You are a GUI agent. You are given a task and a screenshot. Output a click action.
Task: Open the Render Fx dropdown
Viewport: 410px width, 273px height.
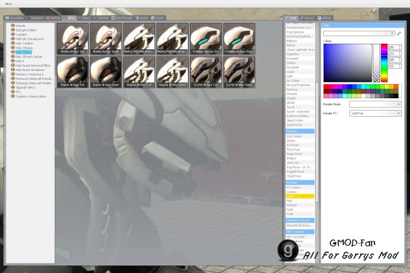(375, 113)
